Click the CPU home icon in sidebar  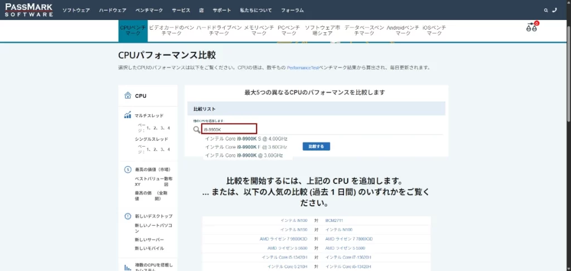coord(128,95)
